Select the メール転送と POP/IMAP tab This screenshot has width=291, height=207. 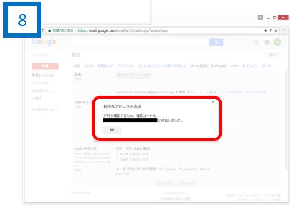208,66
